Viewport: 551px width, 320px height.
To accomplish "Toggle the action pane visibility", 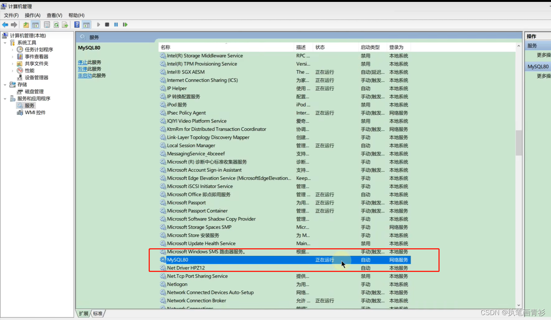I will (87, 24).
